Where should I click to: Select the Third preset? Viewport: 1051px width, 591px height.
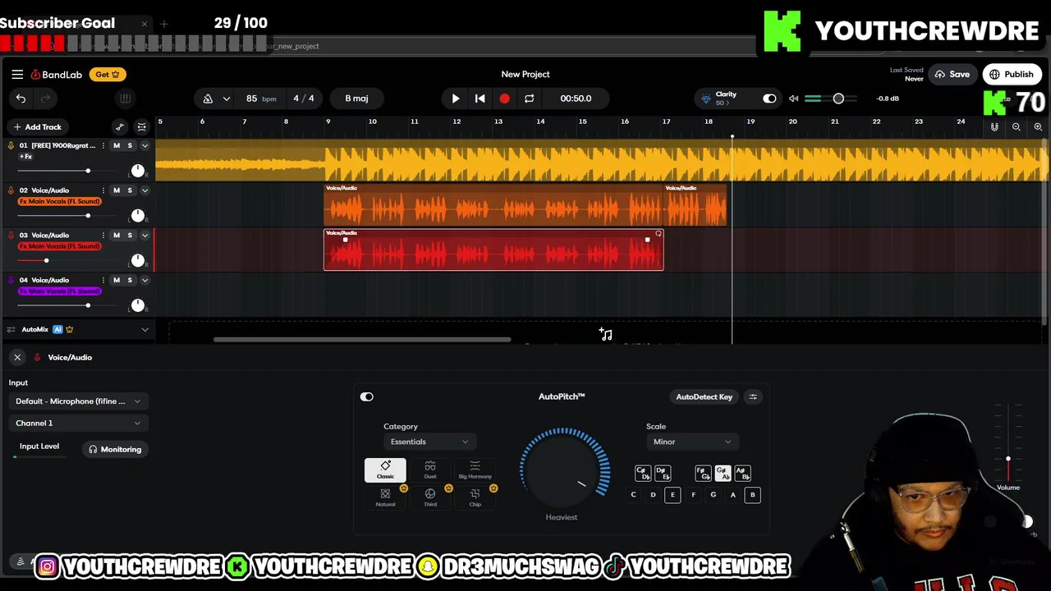click(430, 497)
